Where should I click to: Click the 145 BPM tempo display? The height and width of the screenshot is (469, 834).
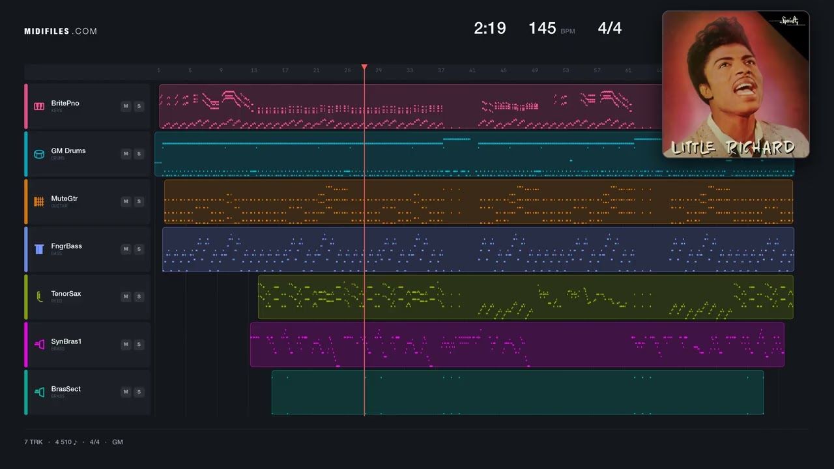coord(551,28)
